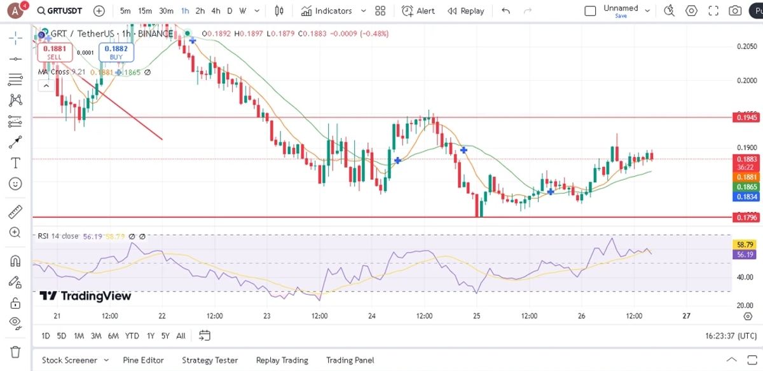Open chart settings hexagon icon

tap(691, 11)
